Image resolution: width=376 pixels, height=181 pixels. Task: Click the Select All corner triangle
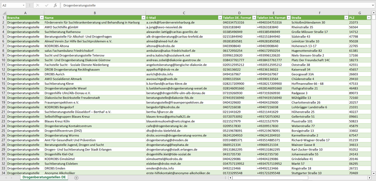[4, 13]
